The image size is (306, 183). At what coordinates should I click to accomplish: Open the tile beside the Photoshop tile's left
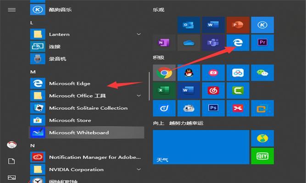[189, 108]
